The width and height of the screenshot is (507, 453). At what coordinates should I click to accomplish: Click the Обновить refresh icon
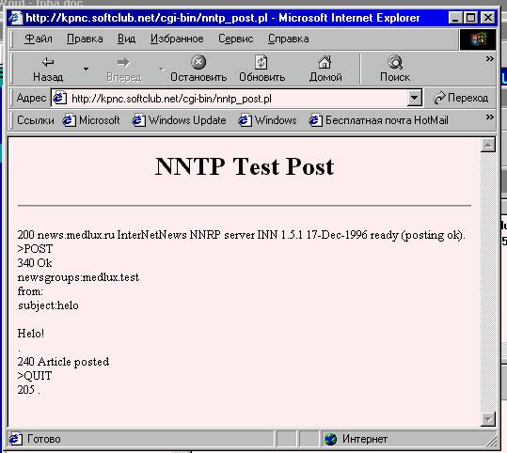pos(261,62)
